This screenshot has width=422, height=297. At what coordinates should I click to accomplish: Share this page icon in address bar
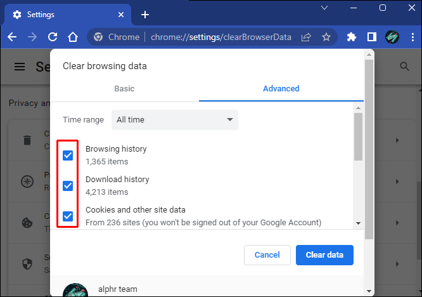click(x=306, y=37)
